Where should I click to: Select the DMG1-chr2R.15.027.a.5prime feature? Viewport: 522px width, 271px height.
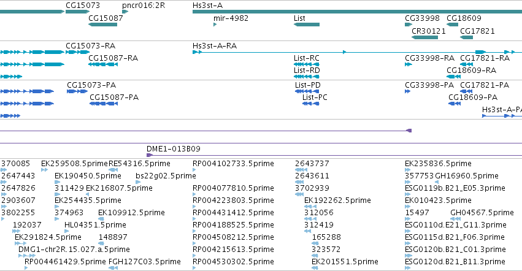tap(26, 255)
